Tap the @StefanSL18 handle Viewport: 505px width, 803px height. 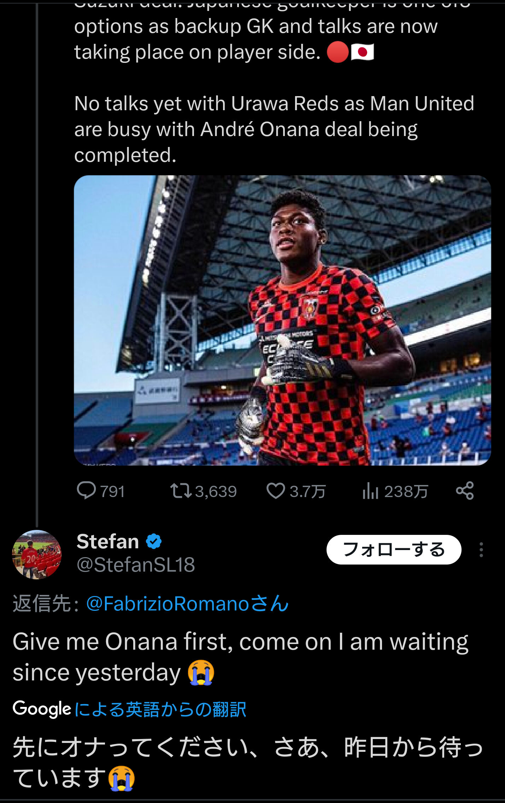tap(136, 565)
